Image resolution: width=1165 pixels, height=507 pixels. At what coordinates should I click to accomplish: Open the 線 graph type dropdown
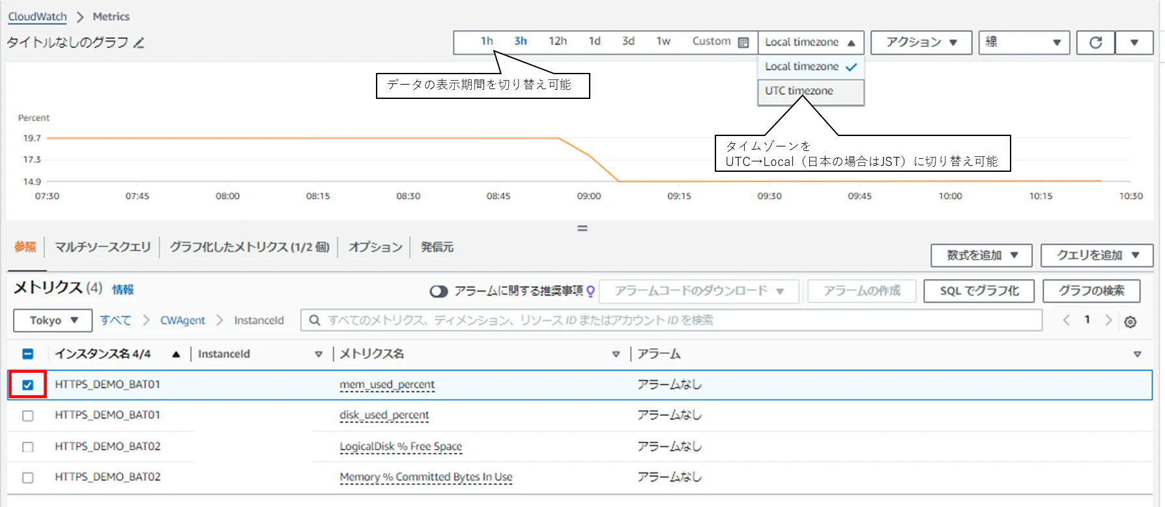[1024, 42]
